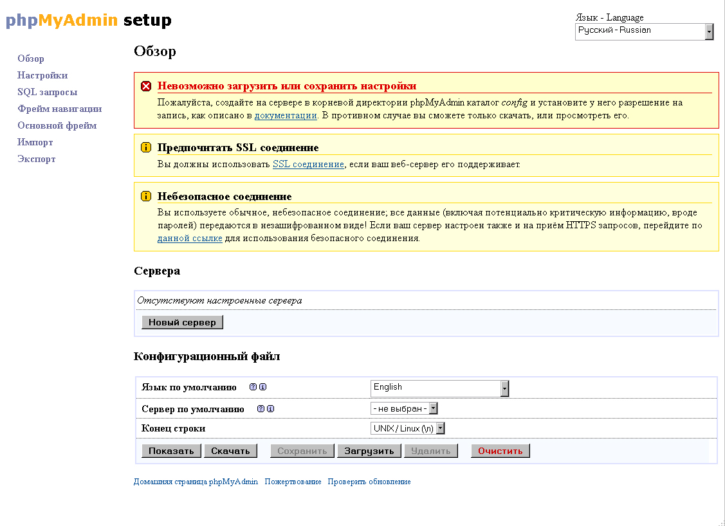Screen dimensions: 725x526
Task: Click the disabled Сохранить button
Action: (302, 451)
